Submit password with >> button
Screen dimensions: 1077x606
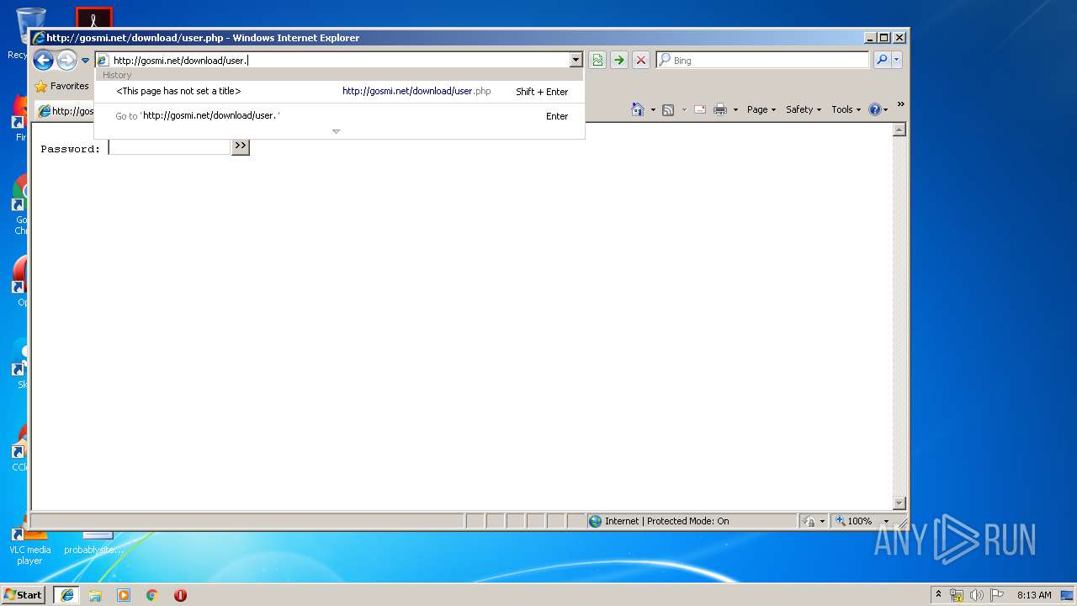click(x=241, y=146)
